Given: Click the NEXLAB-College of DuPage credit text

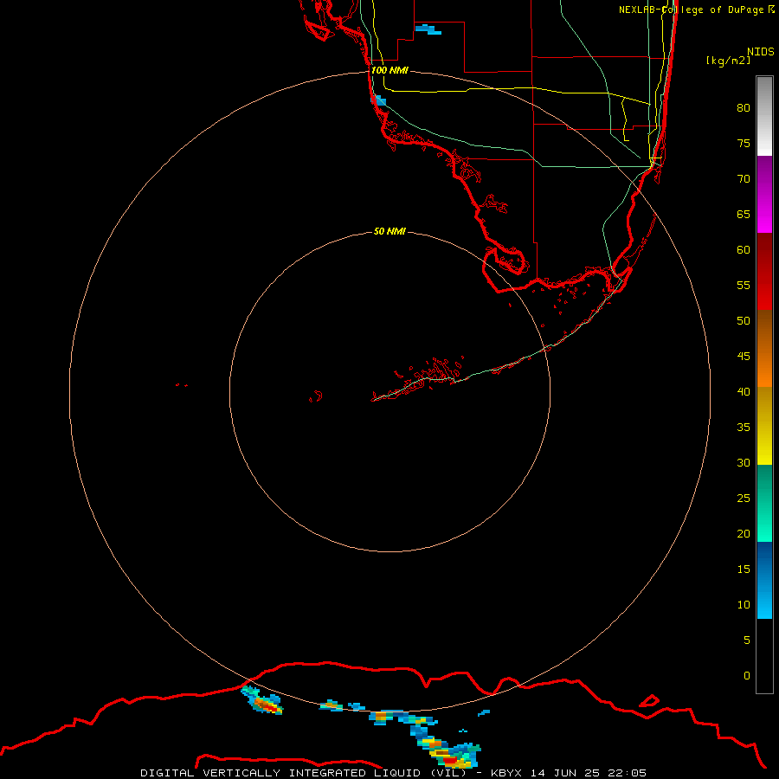Looking at the screenshot, I should pyautogui.click(x=696, y=10).
